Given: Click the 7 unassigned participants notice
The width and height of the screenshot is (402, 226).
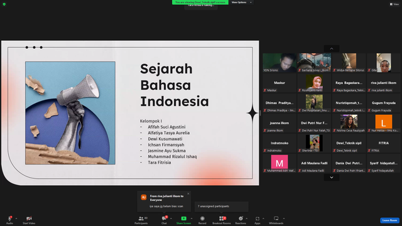Looking at the screenshot, I should 222,207.
